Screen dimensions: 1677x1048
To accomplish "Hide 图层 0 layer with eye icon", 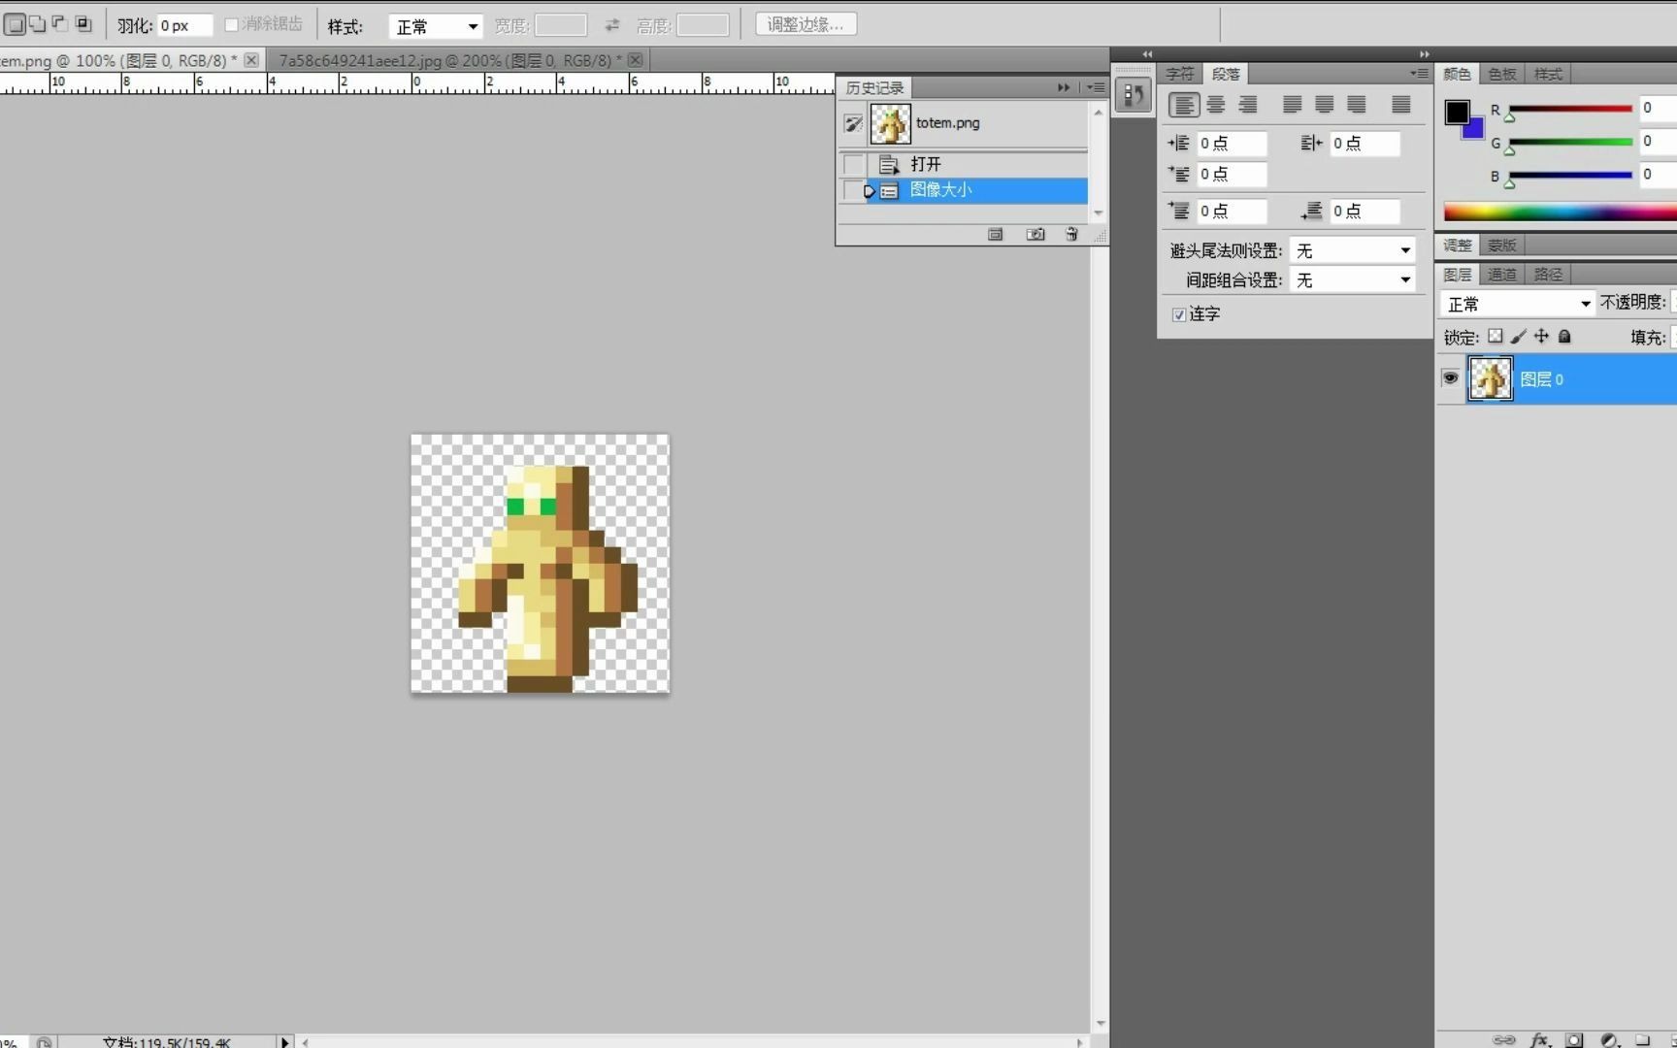I will click(x=1450, y=378).
